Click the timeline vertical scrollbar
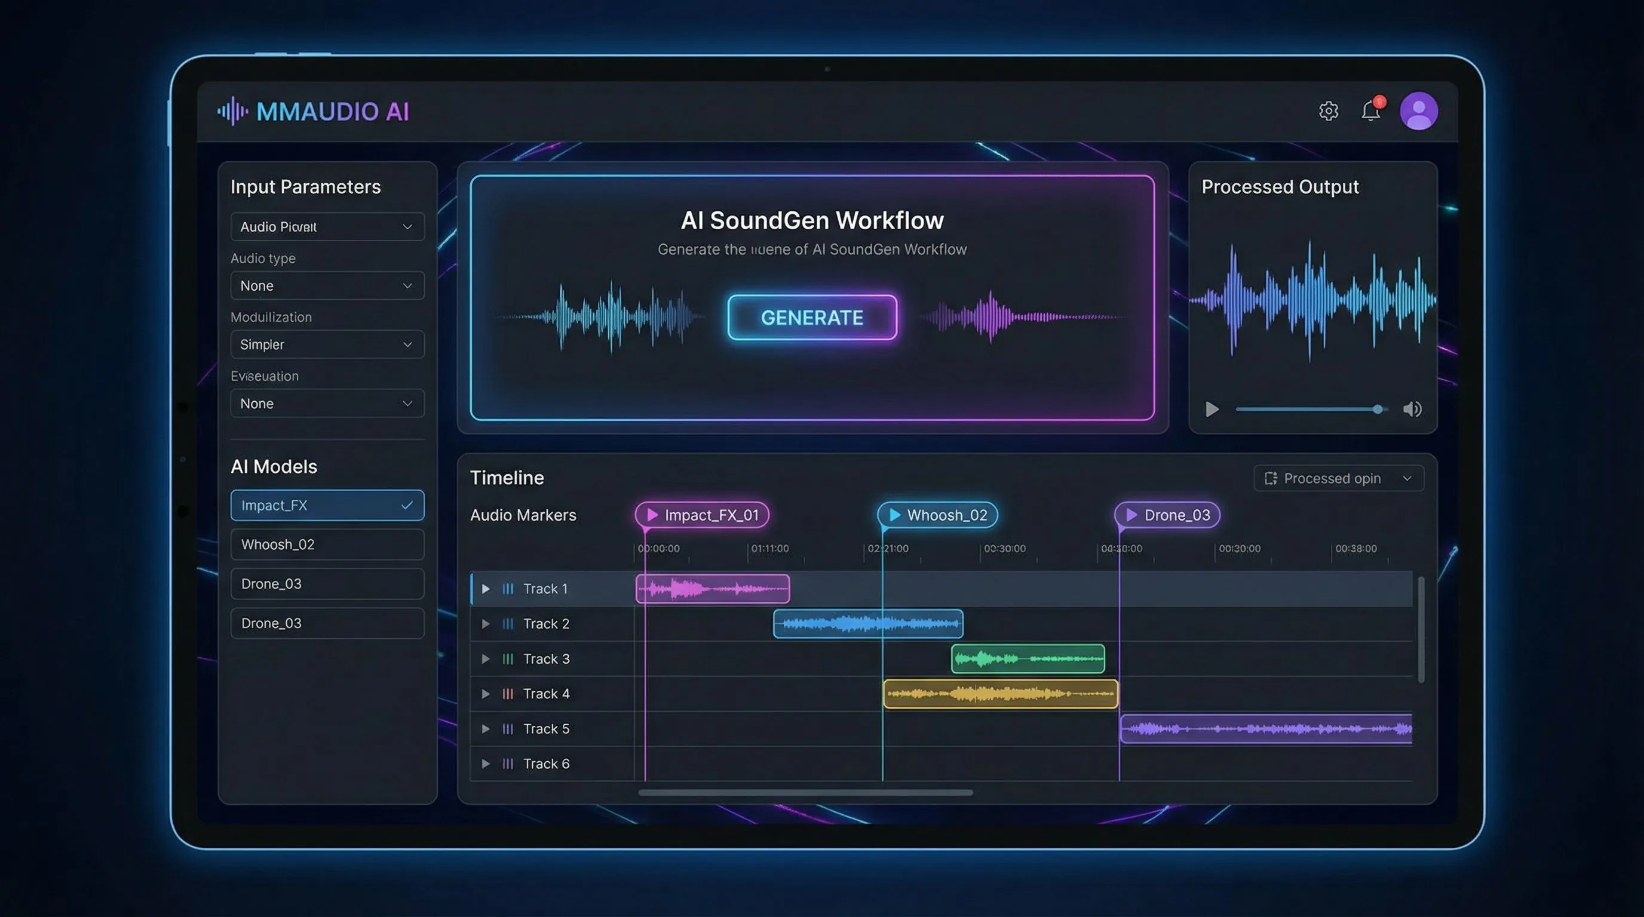 click(1421, 630)
